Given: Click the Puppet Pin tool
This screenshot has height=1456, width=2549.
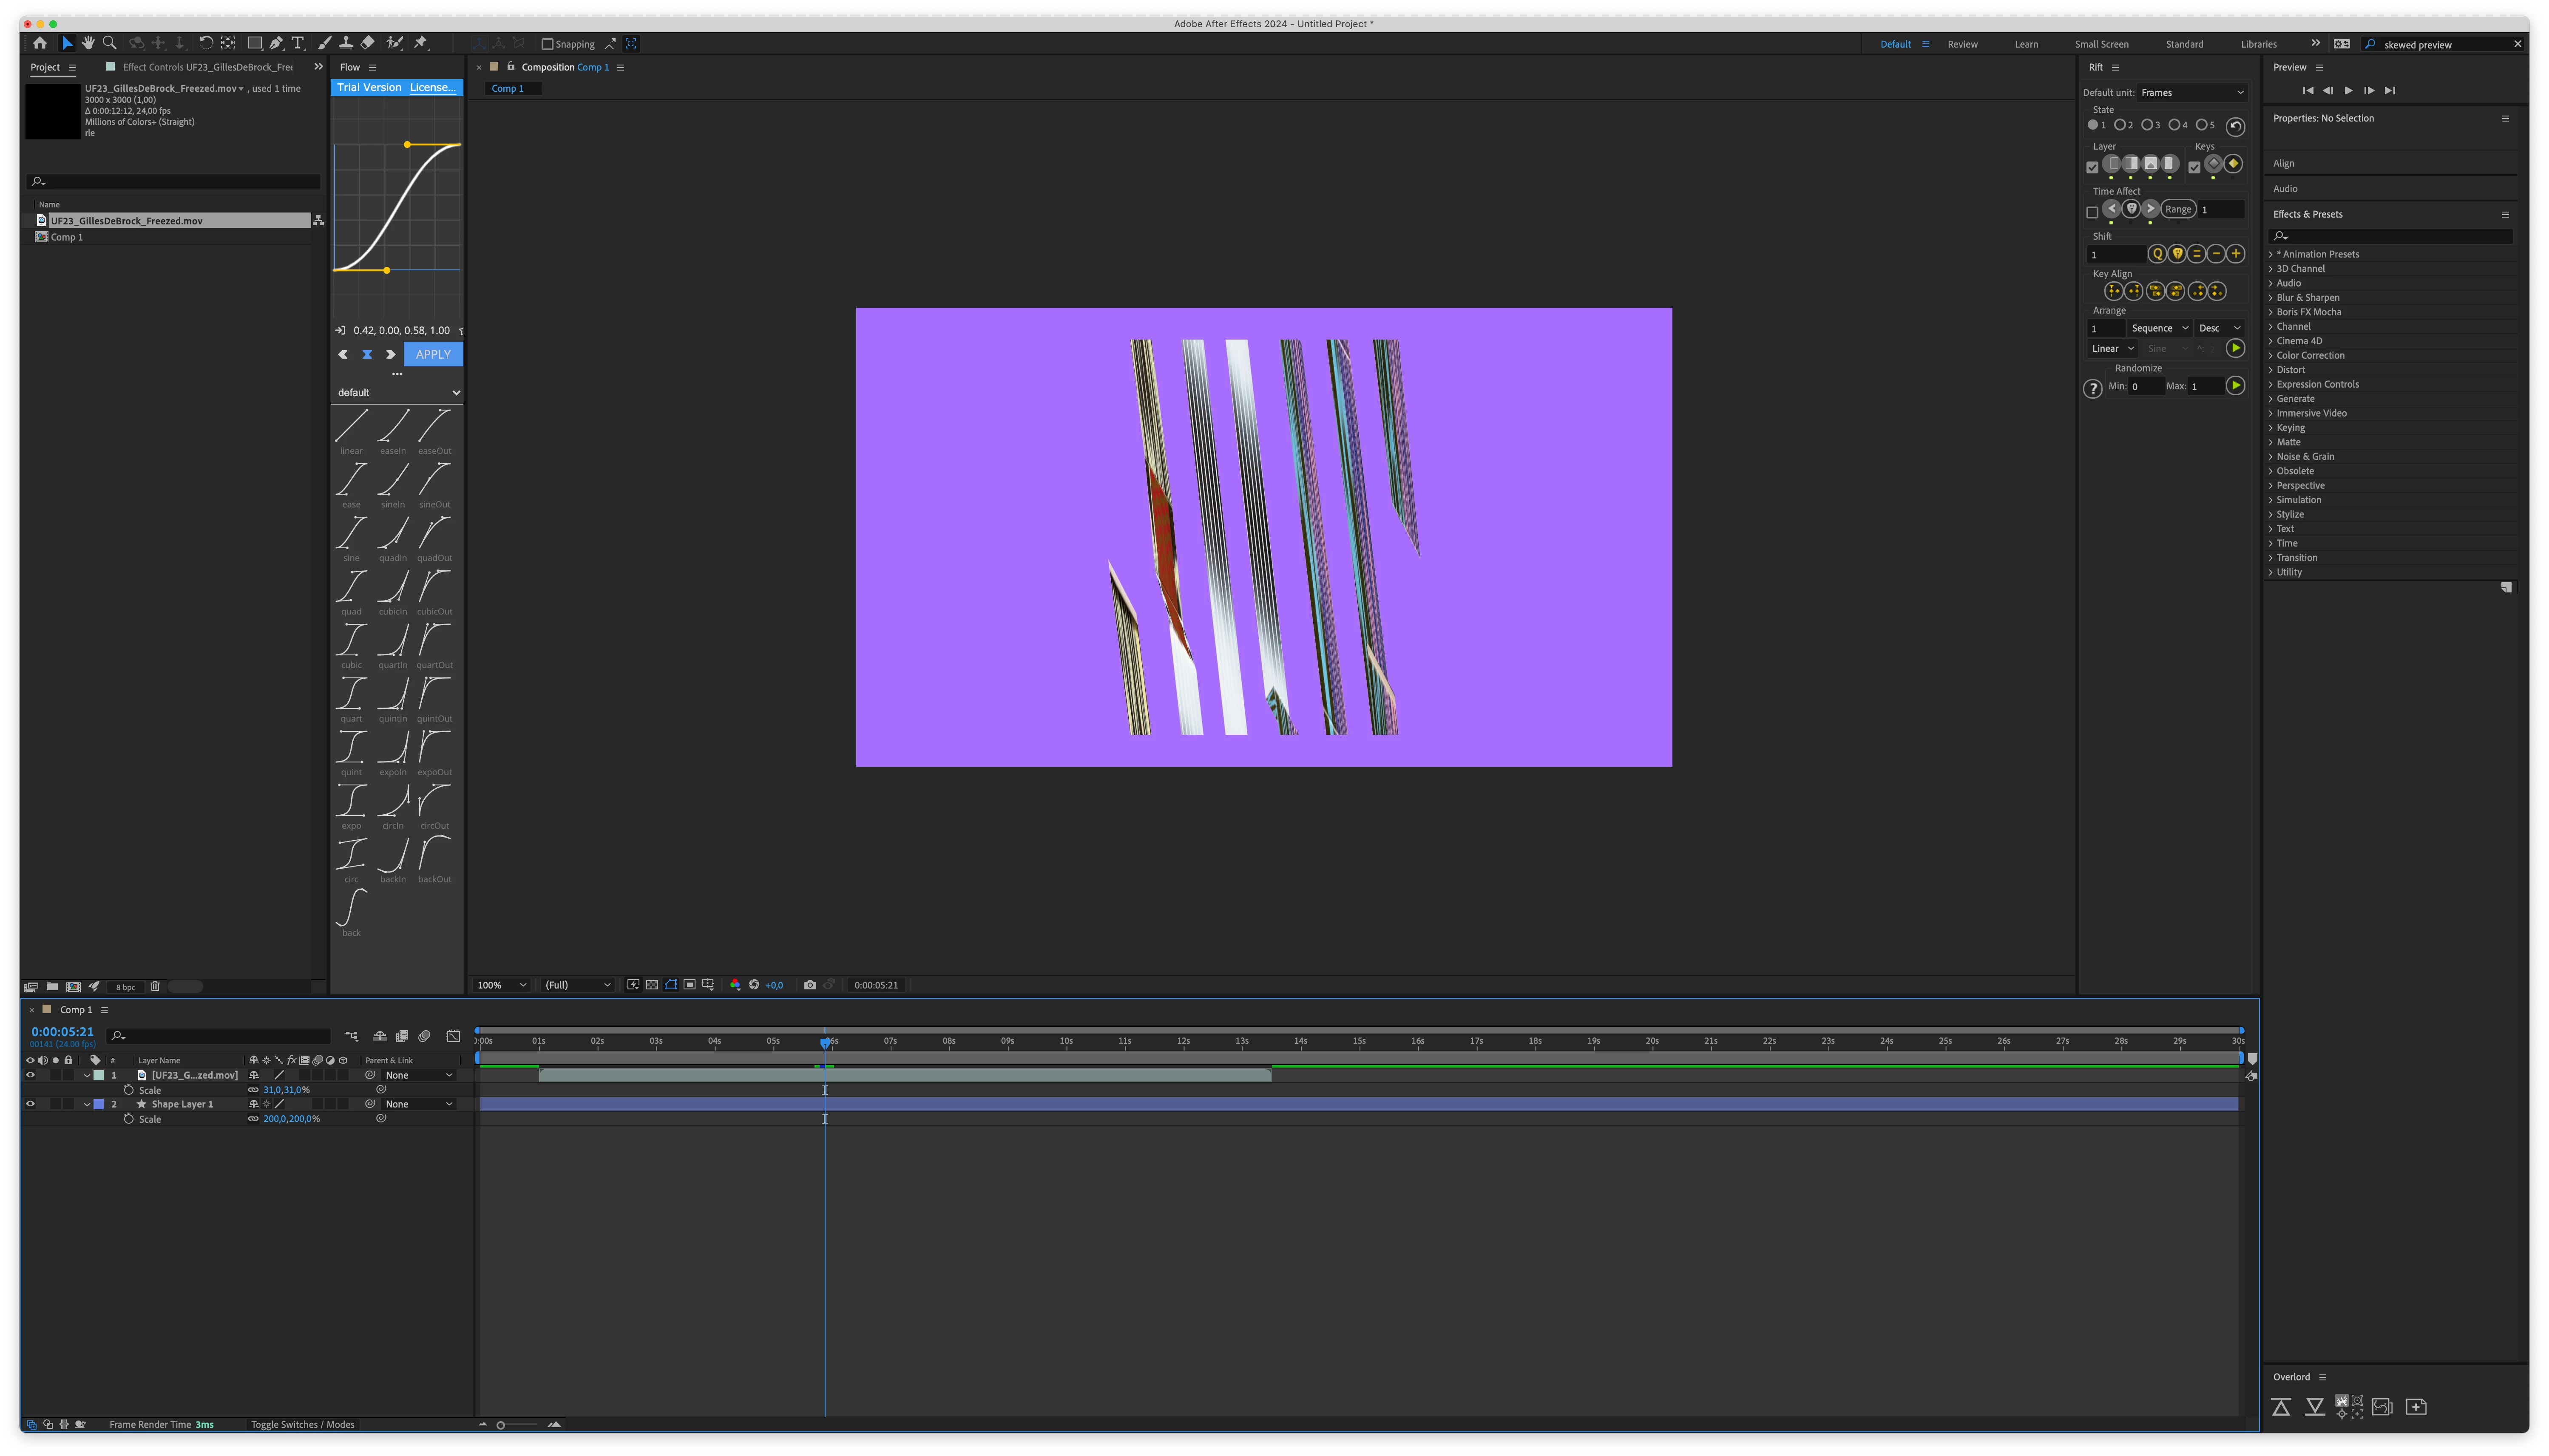Looking at the screenshot, I should pos(421,43).
